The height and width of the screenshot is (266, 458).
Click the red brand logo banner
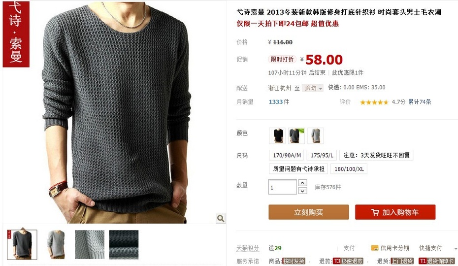[x=16, y=34]
